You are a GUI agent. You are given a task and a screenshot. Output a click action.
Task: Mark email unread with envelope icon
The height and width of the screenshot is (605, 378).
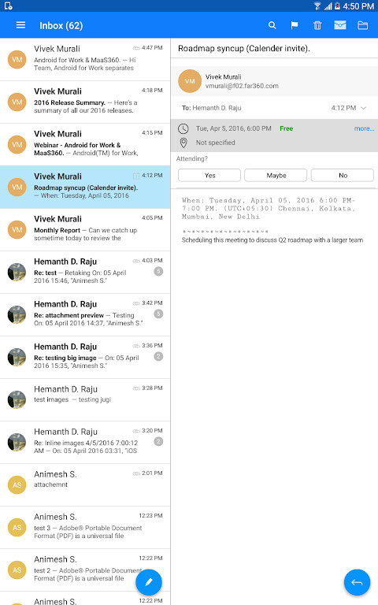[340, 25]
